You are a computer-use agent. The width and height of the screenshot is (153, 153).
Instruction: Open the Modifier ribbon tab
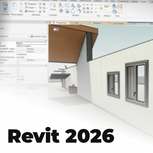coord(143,2)
